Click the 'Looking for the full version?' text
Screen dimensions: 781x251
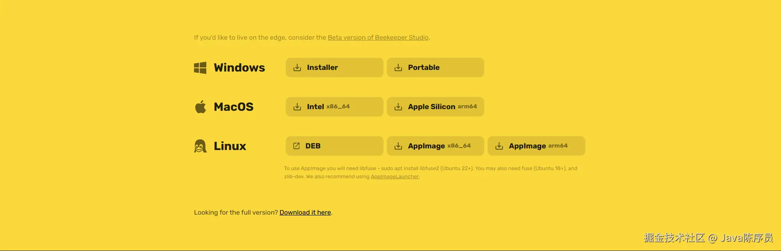(x=236, y=213)
